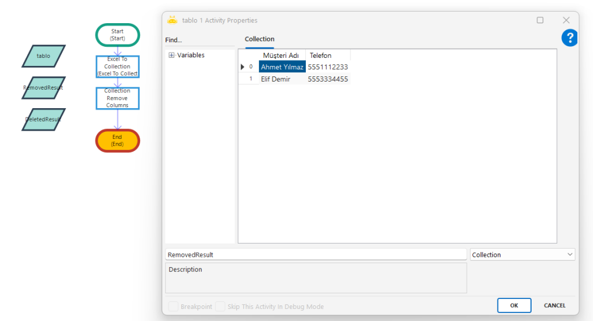593x321 pixels.
Task: Select the DeletedResult data item shape
Action: point(43,120)
